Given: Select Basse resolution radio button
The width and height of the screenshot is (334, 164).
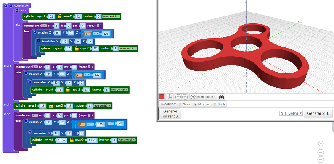Looking at the screenshot, I should [180, 104].
